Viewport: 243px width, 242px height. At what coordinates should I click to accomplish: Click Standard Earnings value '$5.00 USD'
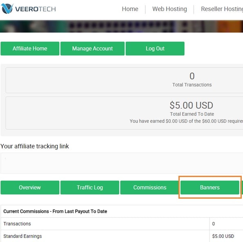tap(223, 236)
